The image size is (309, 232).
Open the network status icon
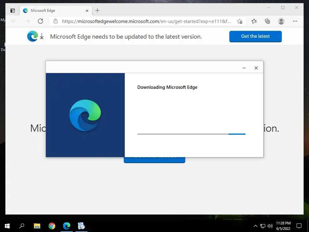coord(263,226)
